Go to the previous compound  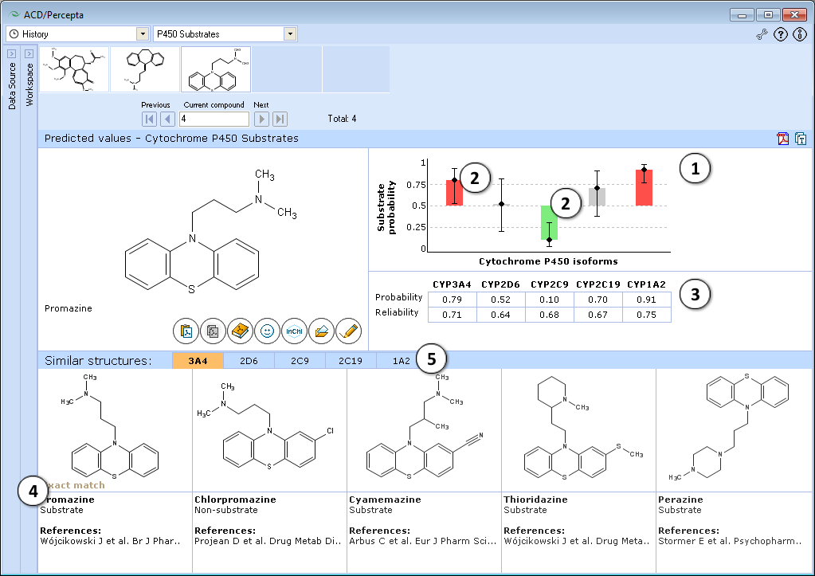(167, 119)
